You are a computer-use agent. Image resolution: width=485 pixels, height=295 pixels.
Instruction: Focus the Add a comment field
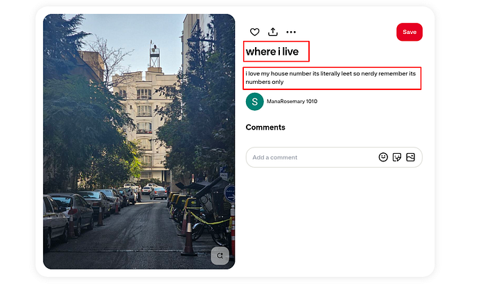pyautogui.click(x=334, y=157)
